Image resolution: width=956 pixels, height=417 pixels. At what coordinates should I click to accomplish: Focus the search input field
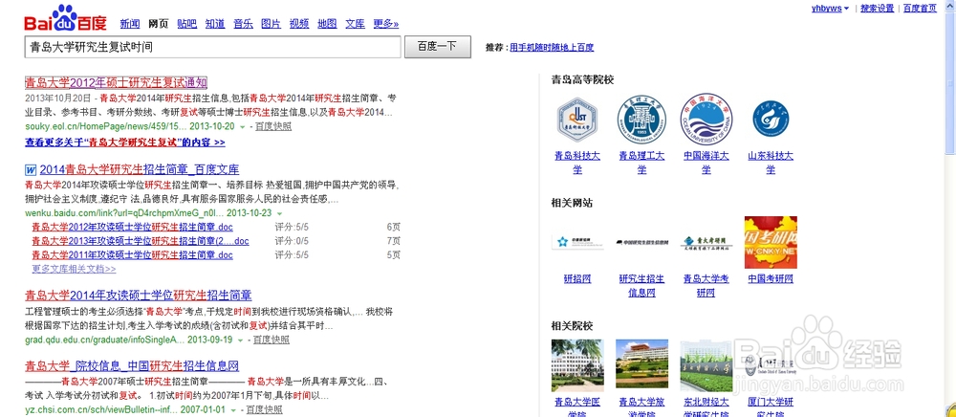[x=213, y=47]
